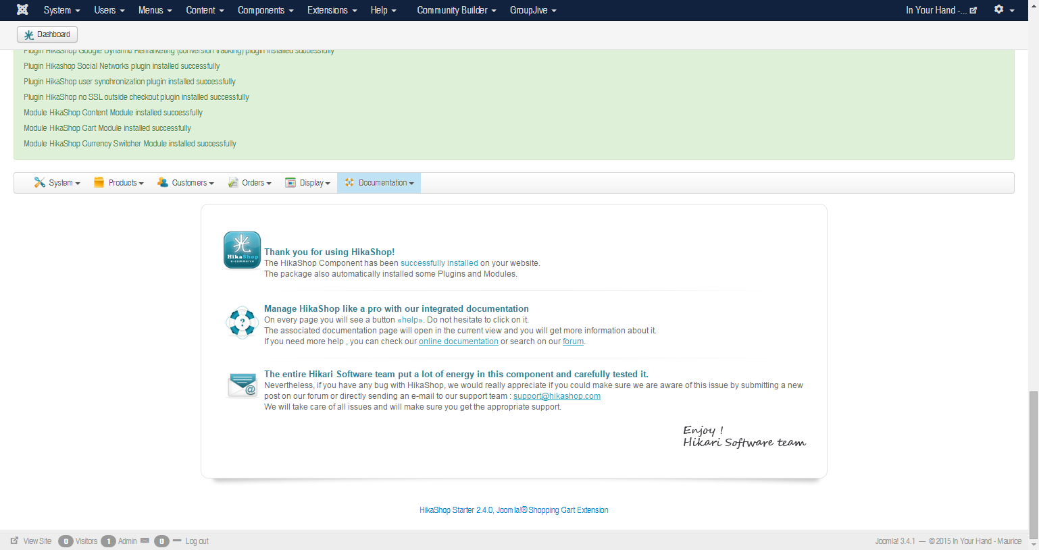Click the 'Thank you for using HikaShop!' heading

329,252
